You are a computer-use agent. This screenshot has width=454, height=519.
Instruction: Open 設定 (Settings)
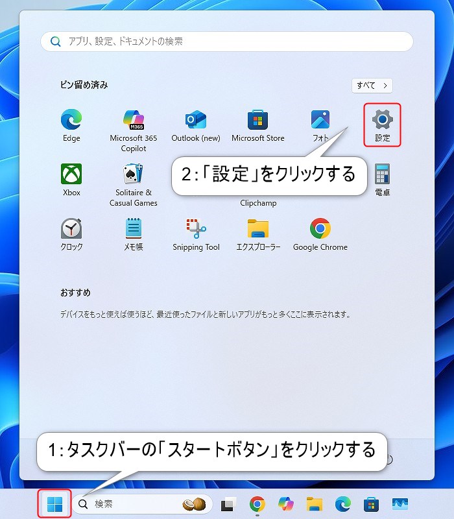(382, 125)
